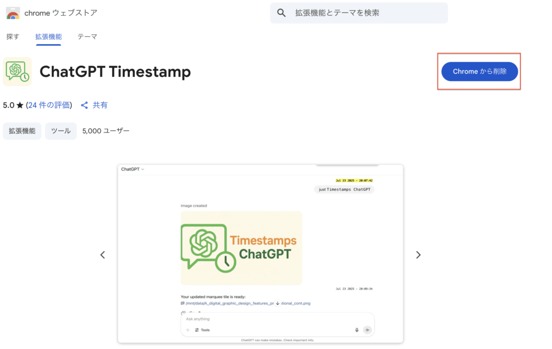Advance to next screenshot with right arrow
The width and height of the screenshot is (552, 349).
coord(418,255)
